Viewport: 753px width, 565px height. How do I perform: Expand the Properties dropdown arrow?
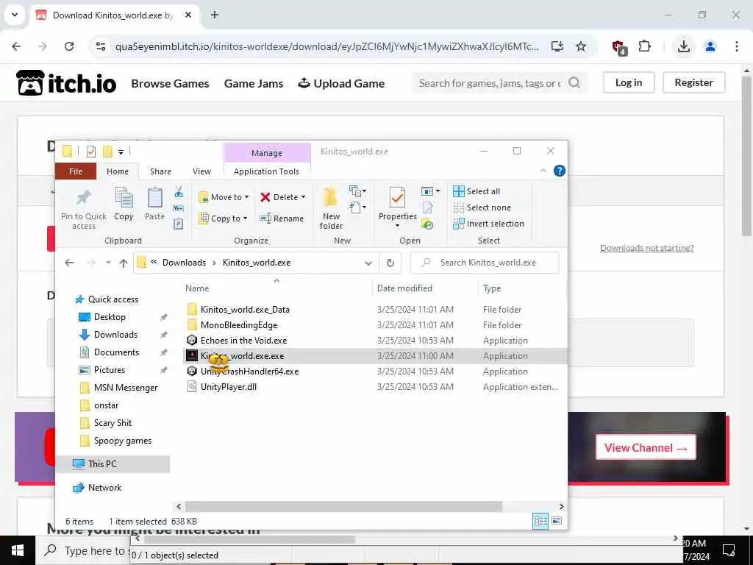click(397, 226)
